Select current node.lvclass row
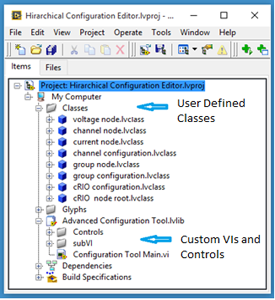The width and height of the screenshot is (275, 300). [108, 142]
